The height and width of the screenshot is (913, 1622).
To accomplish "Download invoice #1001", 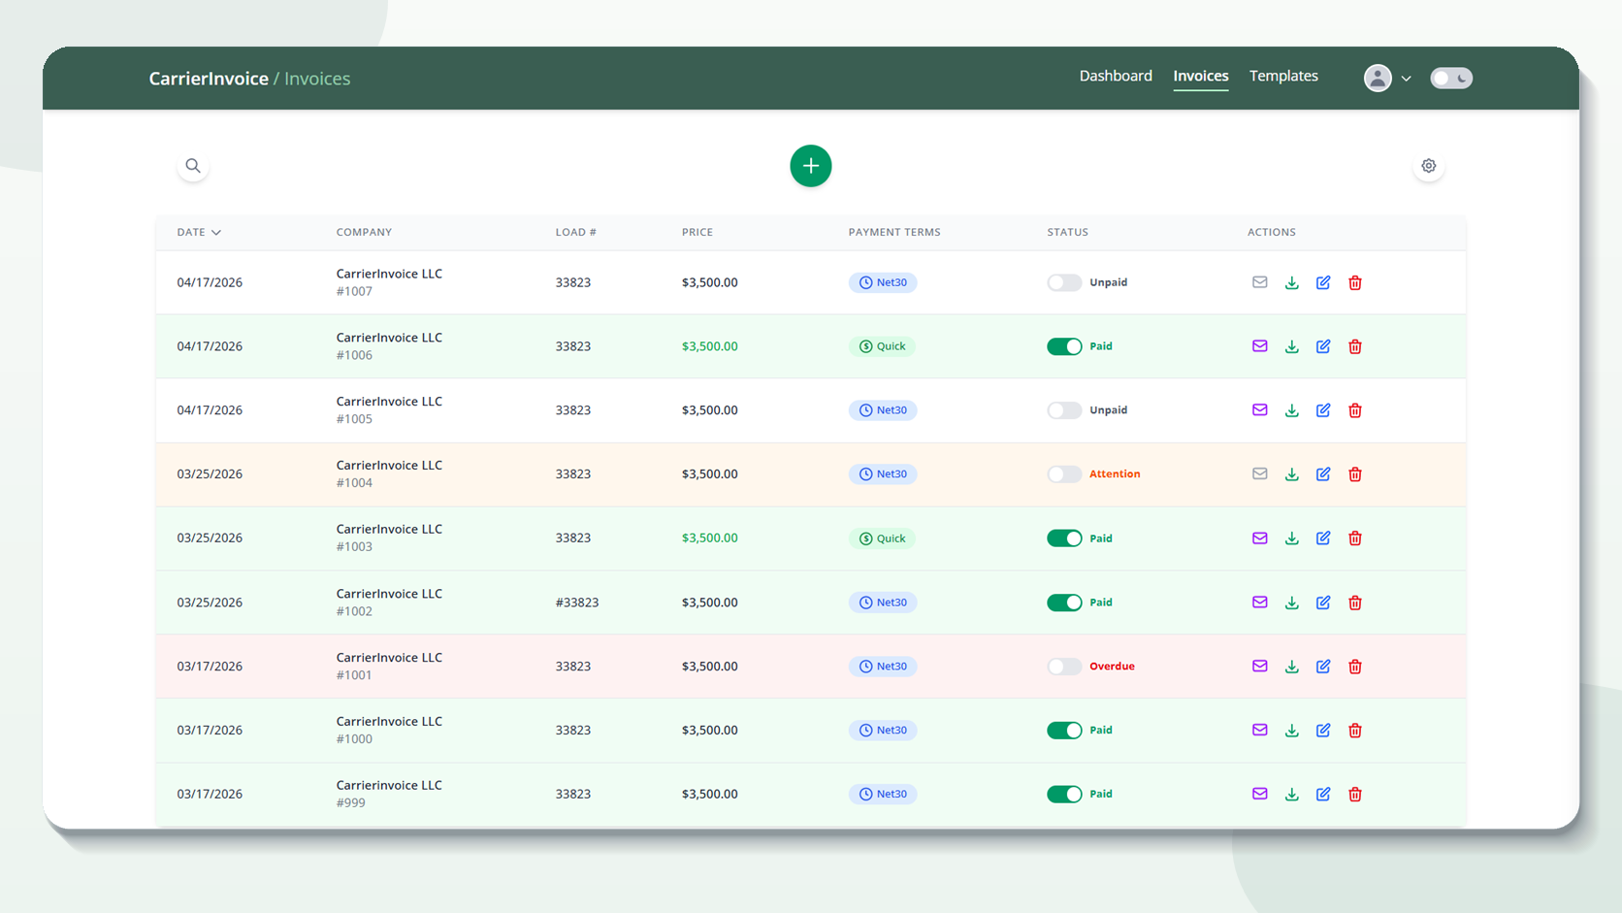I will [x=1292, y=667].
